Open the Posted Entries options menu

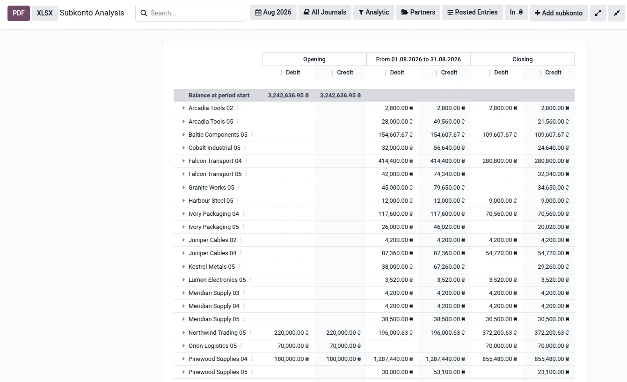[x=473, y=13]
